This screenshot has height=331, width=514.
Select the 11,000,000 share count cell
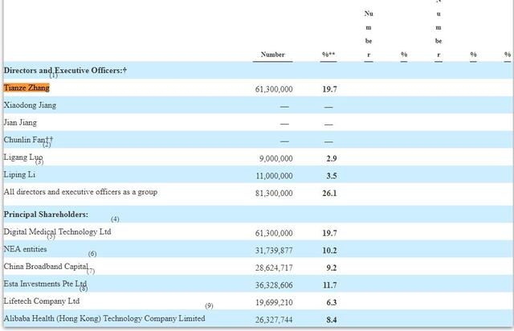point(275,176)
